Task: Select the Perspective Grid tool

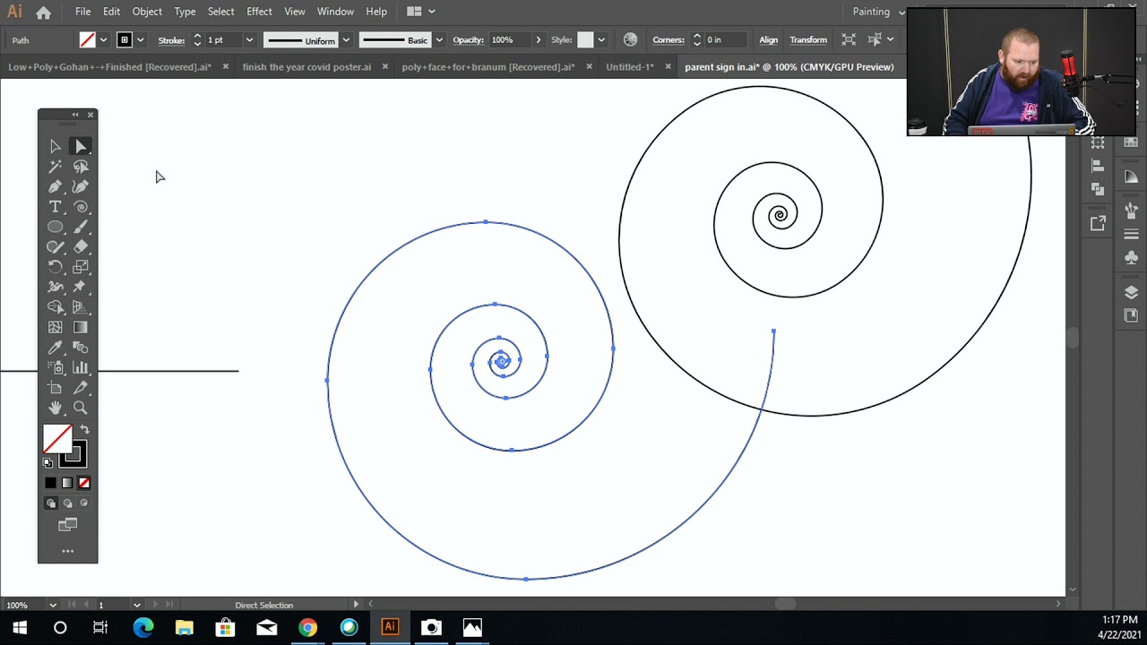Action: point(81,307)
